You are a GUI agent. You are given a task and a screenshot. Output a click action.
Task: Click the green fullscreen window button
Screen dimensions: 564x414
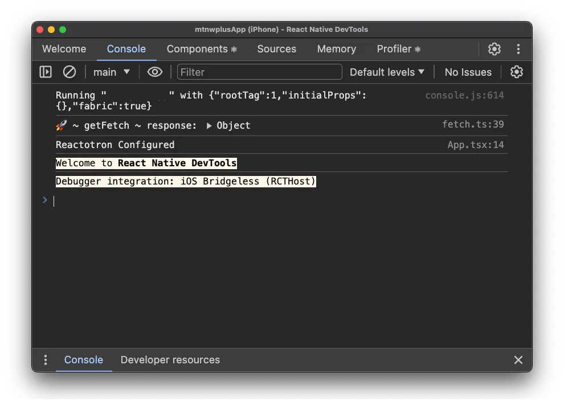tap(63, 30)
